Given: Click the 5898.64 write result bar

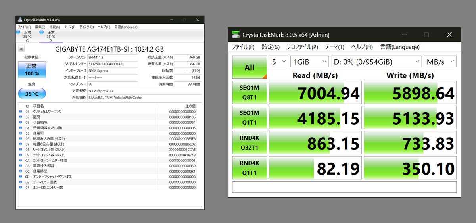Looking at the screenshot, I should [x=410, y=93].
